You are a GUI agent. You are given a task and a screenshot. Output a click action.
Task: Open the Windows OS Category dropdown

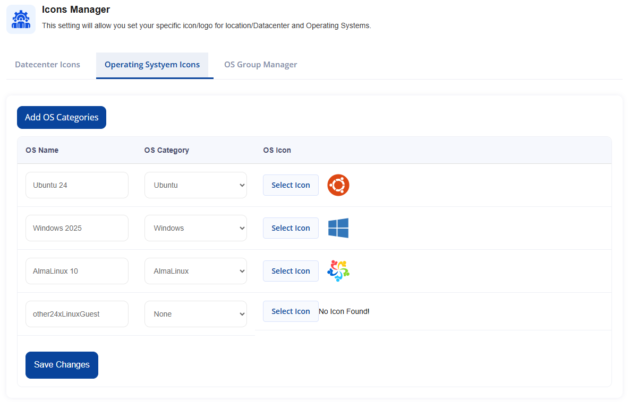click(x=195, y=228)
